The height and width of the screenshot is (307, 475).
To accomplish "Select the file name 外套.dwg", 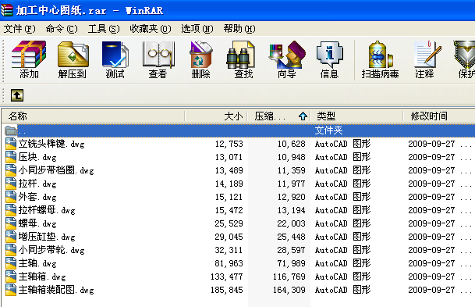I will [37, 197].
